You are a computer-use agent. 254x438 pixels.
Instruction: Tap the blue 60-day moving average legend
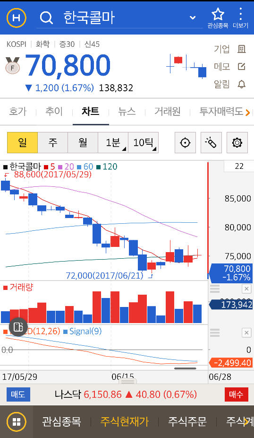pos(85,167)
